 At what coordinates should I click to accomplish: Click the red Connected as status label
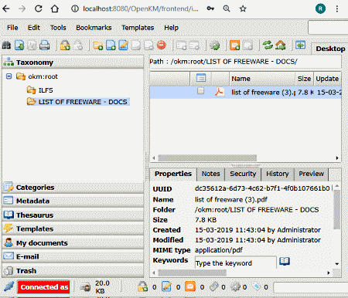click(x=44, y=287)
